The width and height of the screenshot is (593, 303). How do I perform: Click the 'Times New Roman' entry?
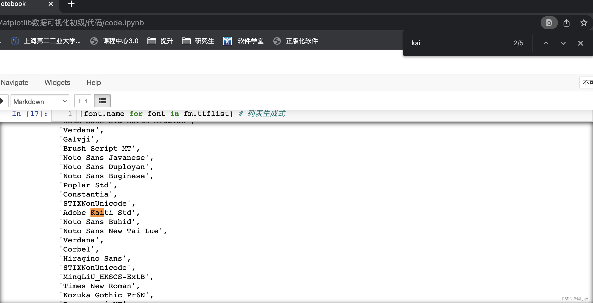coord(99,286)
